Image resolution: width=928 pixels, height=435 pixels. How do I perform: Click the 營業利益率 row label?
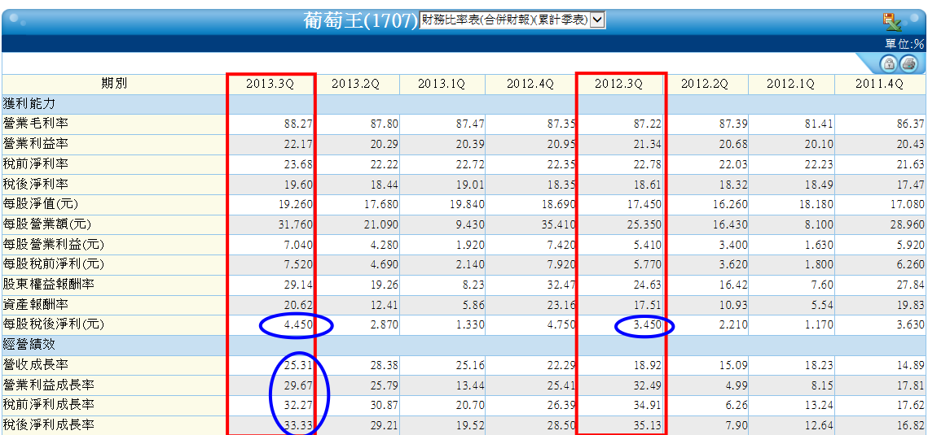36,144
